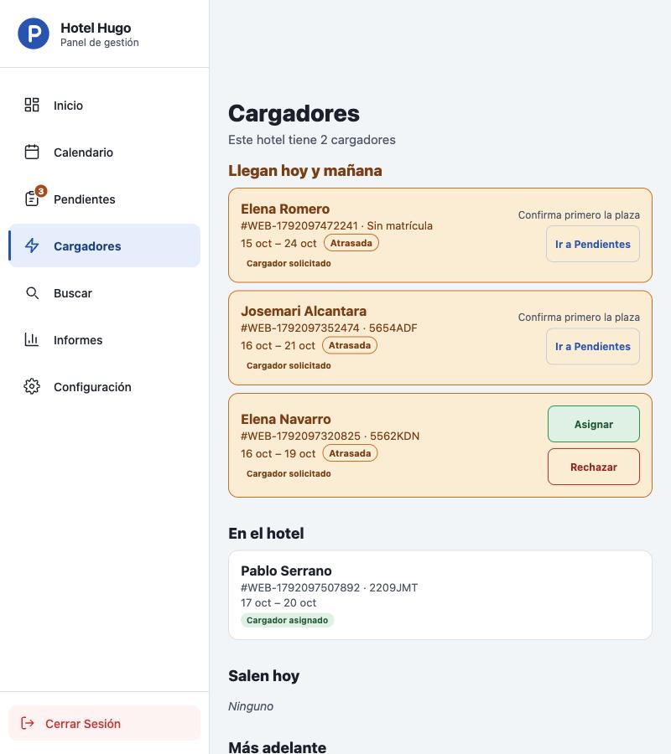The width and height of the screenshot is (671, 754).
Task: Click booking #WEB-1792097472241 · Sin matrícula
Action: pos(336,226)
